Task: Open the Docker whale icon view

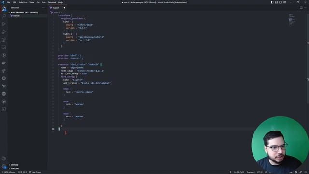Action: pyautogui.click(x=4, y=63)
